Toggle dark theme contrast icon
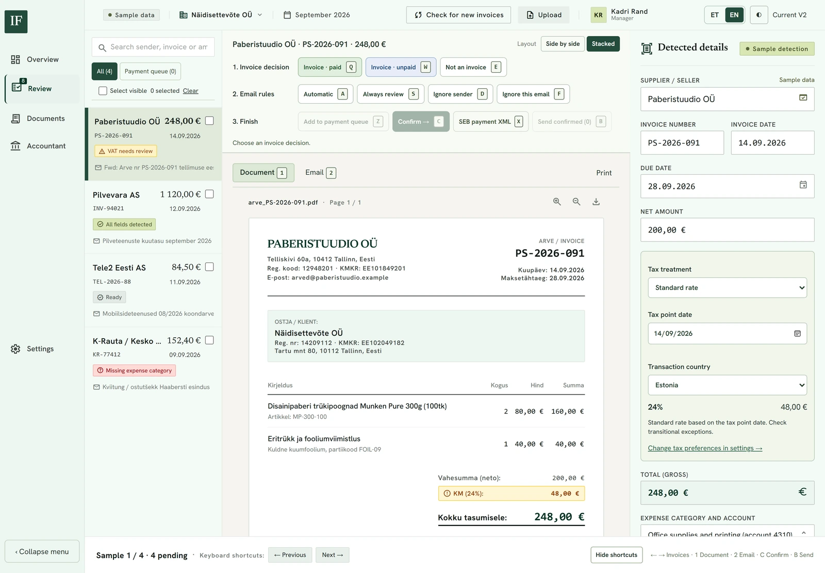This screenshot has width=825, height=573. [759, 15]
